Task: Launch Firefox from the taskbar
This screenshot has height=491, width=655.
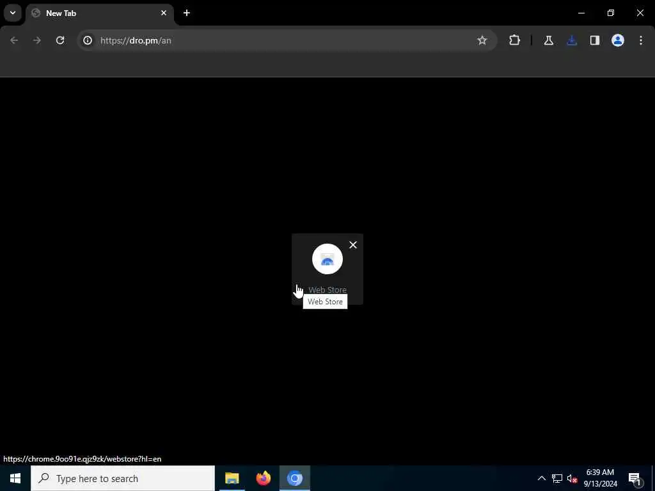Action: pos(264,478)
